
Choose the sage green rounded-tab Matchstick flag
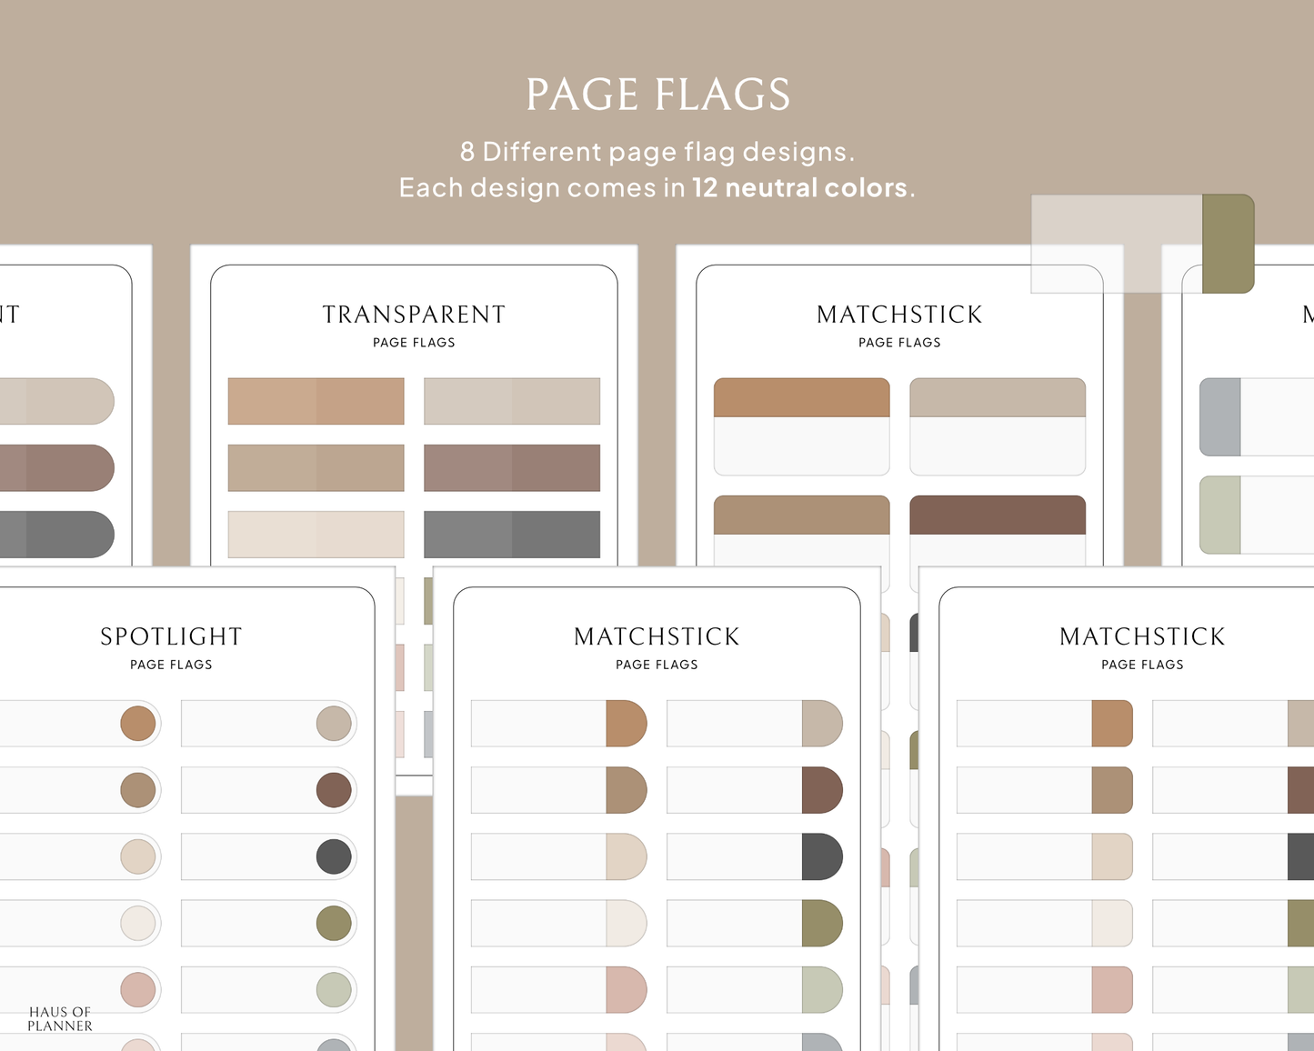(x=821, y=989)
